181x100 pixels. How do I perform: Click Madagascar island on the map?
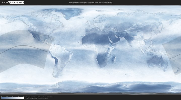tap(114, 59)
